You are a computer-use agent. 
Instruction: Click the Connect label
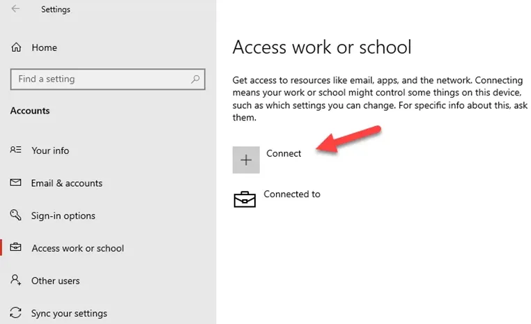(284, 153)
